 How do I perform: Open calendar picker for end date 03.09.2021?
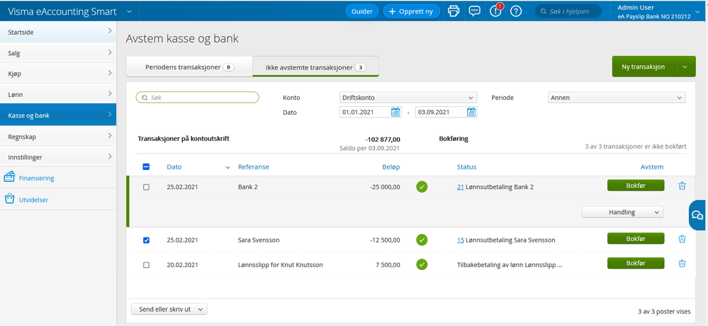tap(471, 112)
